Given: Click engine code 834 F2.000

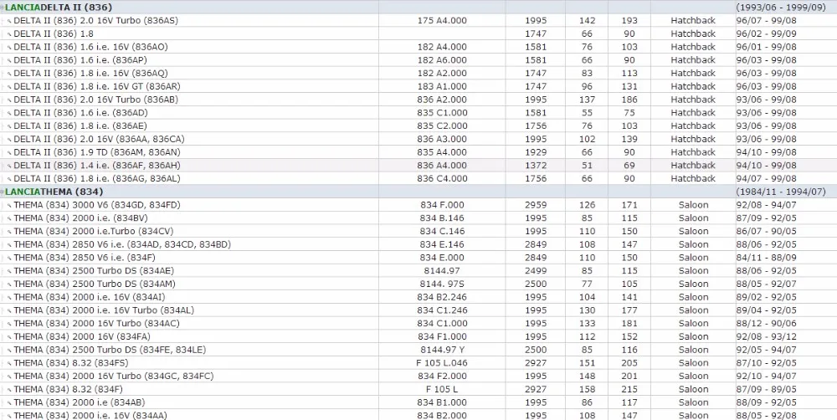Looking at the screenshot, I should point(442,376).
